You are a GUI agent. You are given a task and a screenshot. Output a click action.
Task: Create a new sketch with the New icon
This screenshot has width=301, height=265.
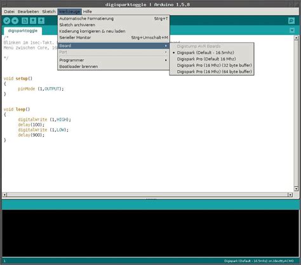pyautogui.click(x=25, y=20)
